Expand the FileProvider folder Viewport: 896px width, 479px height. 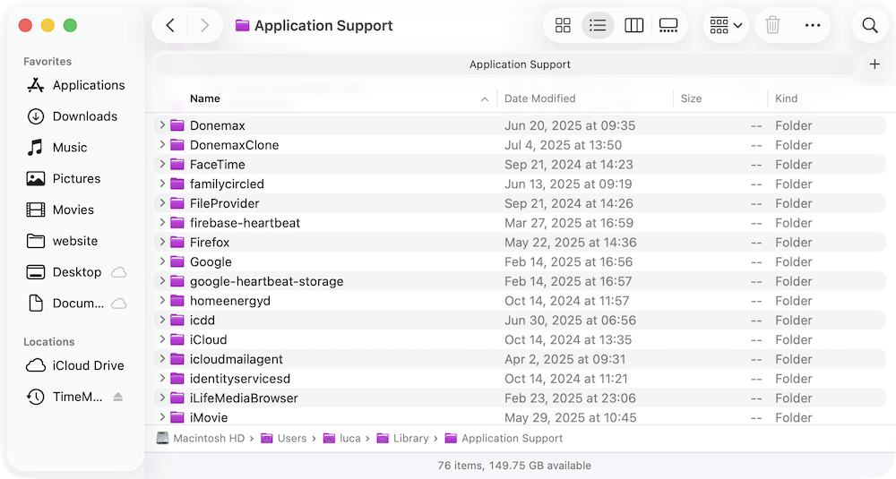pyautogui.click(x=162, y=202)
